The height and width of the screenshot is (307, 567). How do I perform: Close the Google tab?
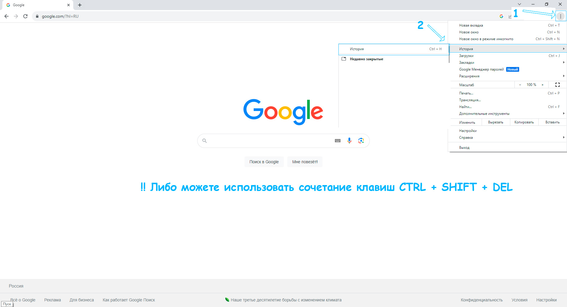(x=69, y=5)
